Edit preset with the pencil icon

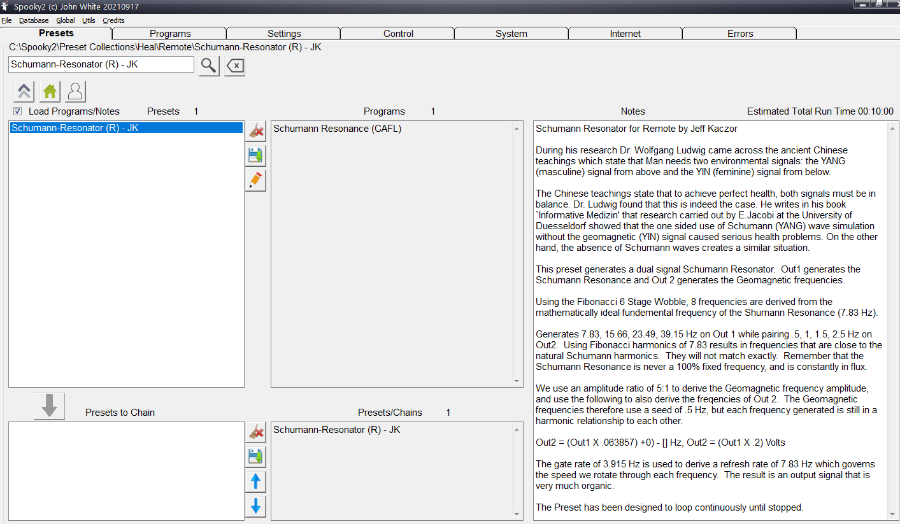coord(255,181)
